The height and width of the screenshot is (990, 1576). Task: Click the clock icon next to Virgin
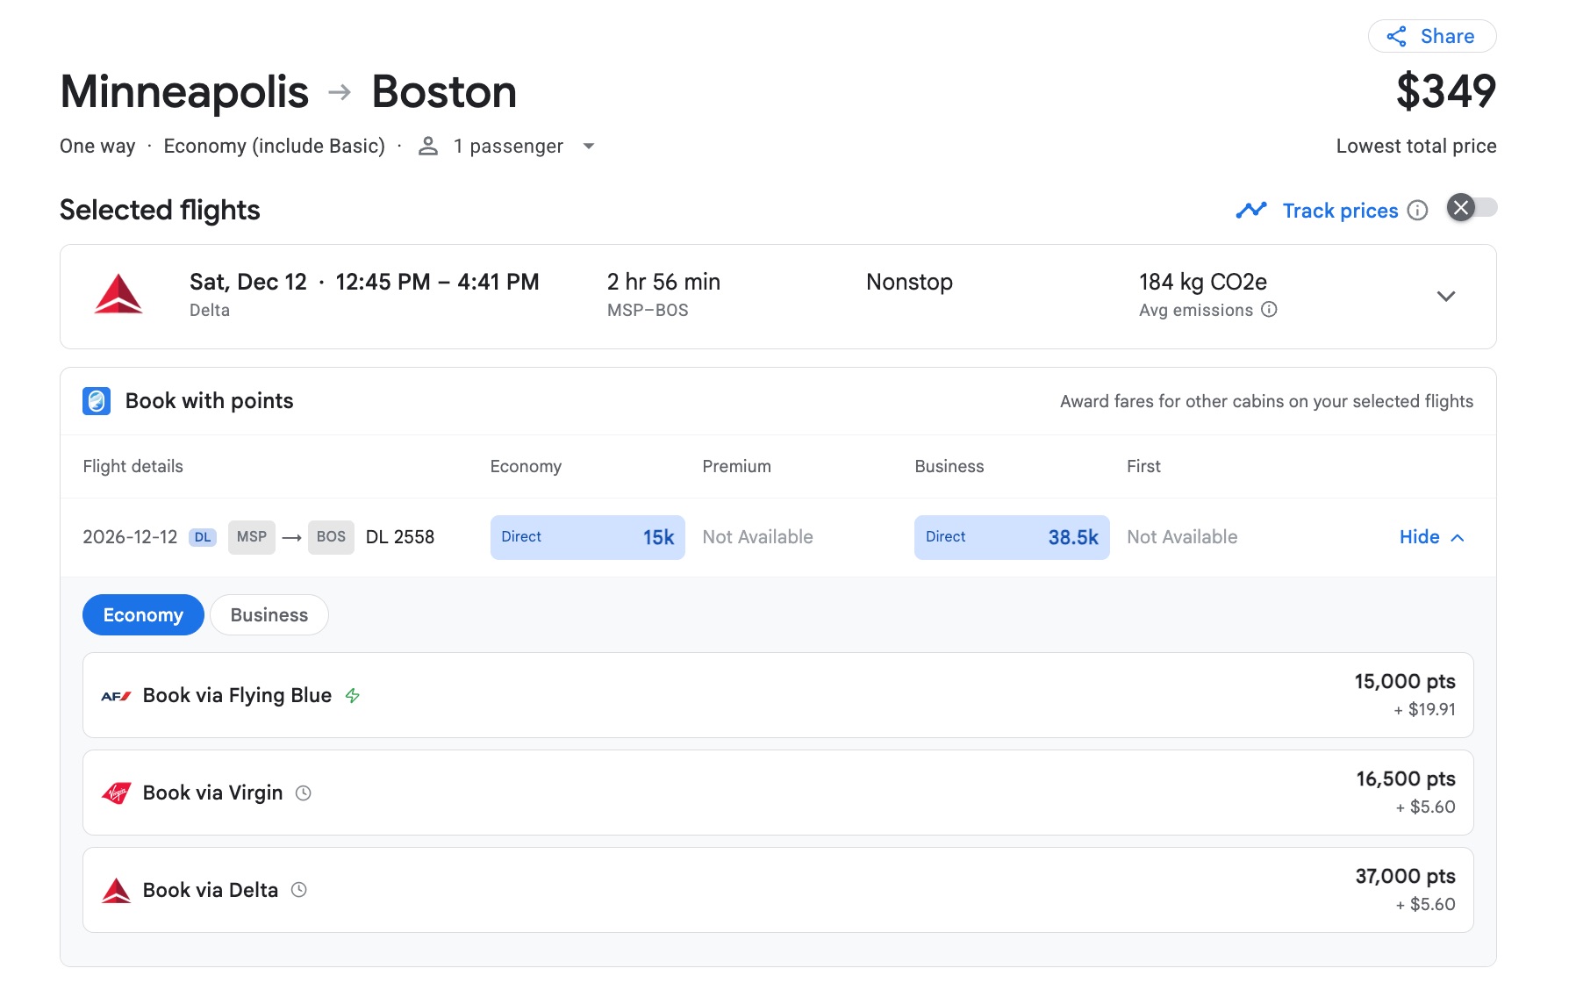pos(304,793)
